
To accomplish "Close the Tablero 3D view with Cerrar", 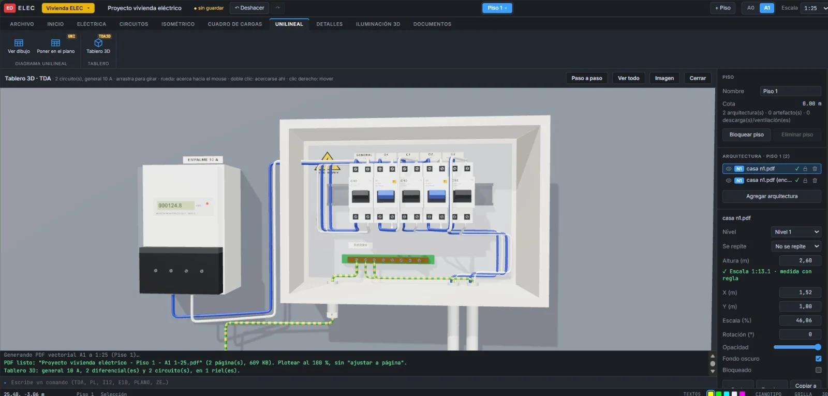I will [x=698, y=78].
